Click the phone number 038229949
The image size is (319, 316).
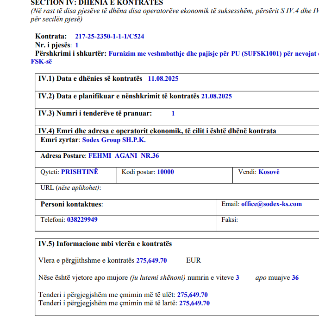pos(82,220)
